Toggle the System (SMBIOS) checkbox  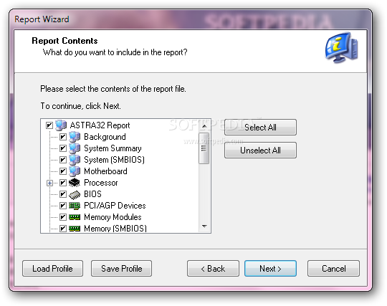63,160
